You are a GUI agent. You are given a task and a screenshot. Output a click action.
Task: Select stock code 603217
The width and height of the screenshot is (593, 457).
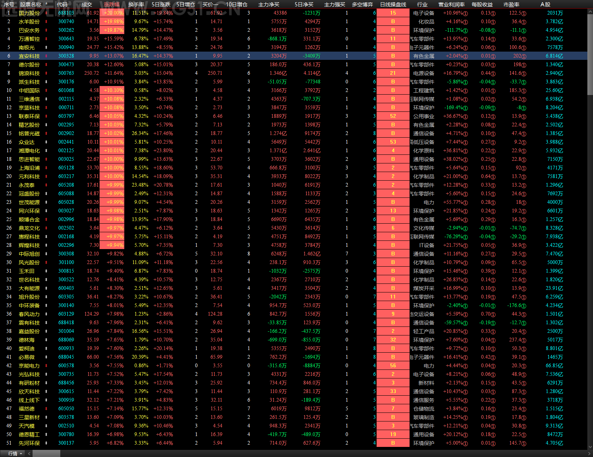click(x=66, y=177)
